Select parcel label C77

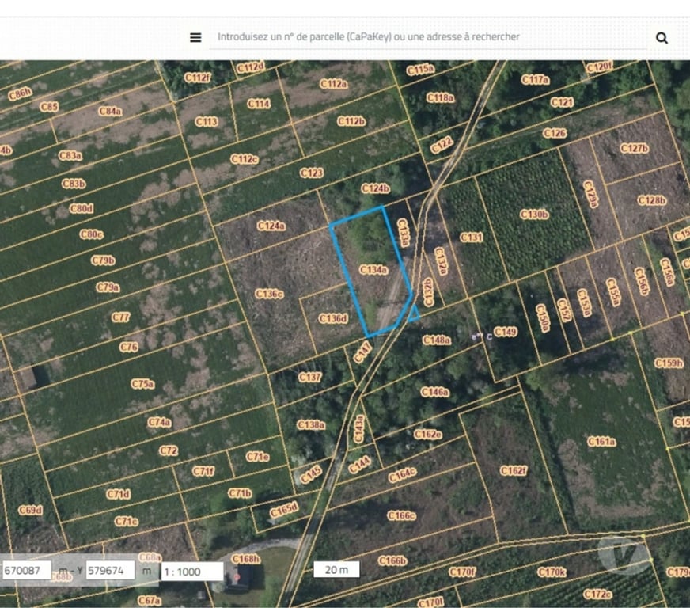pos(120,317)
